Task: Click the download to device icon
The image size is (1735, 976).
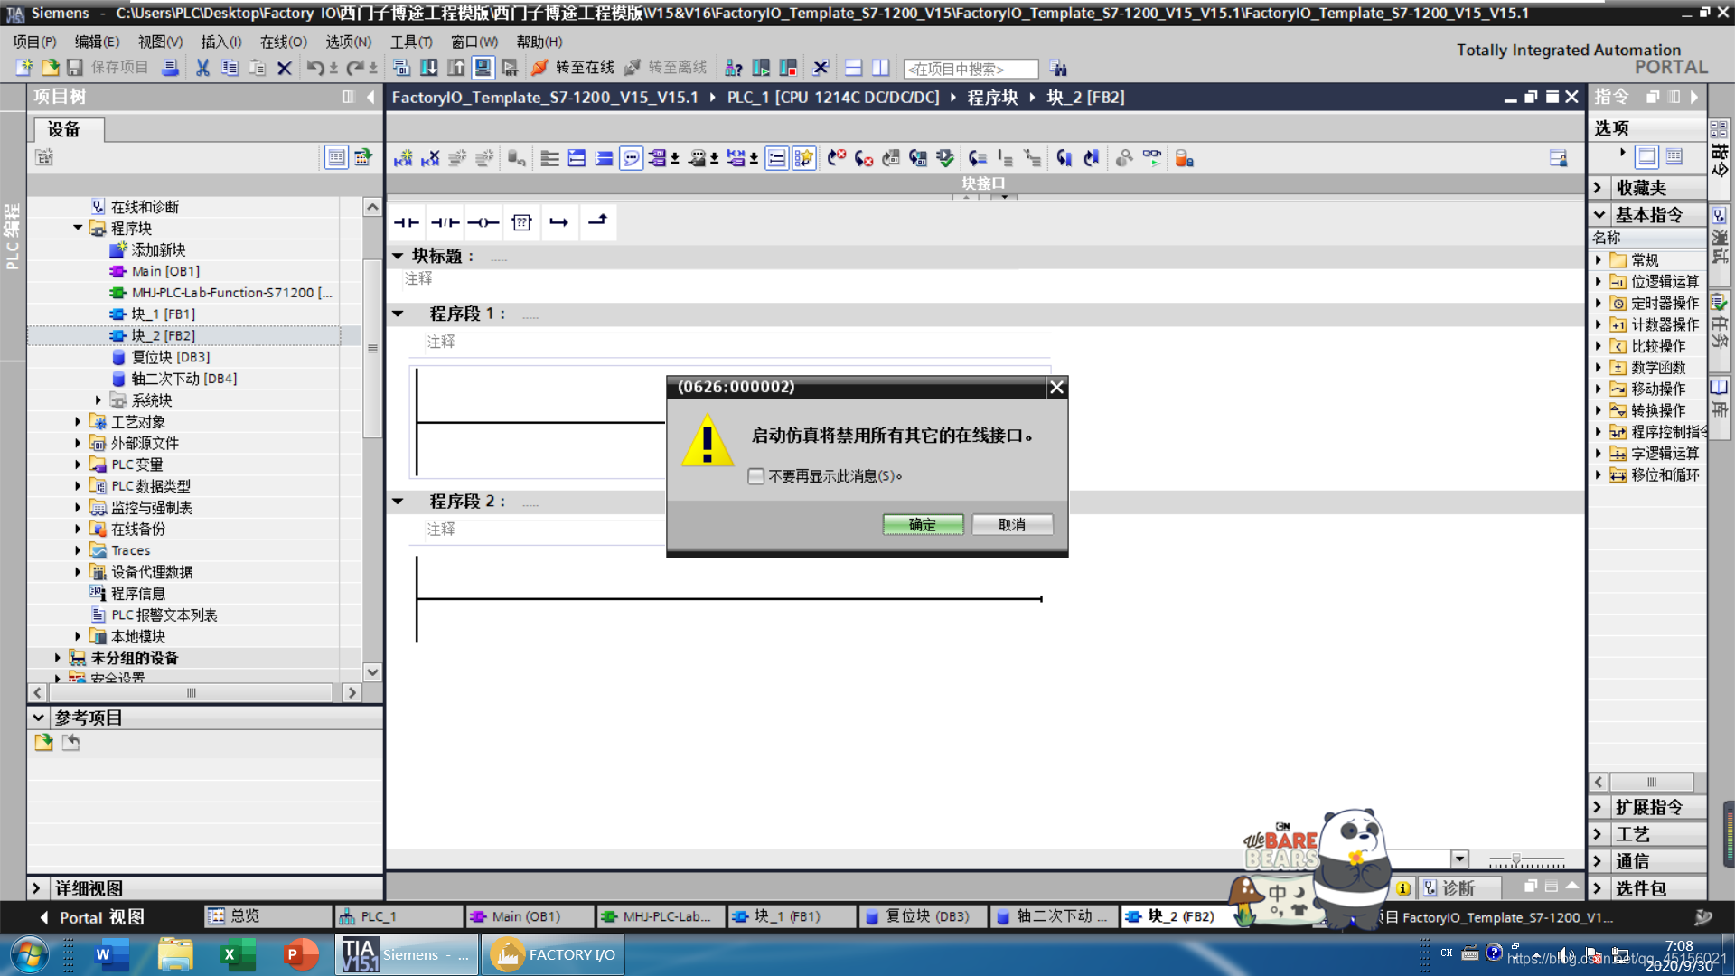Action: tap(429, 68)
